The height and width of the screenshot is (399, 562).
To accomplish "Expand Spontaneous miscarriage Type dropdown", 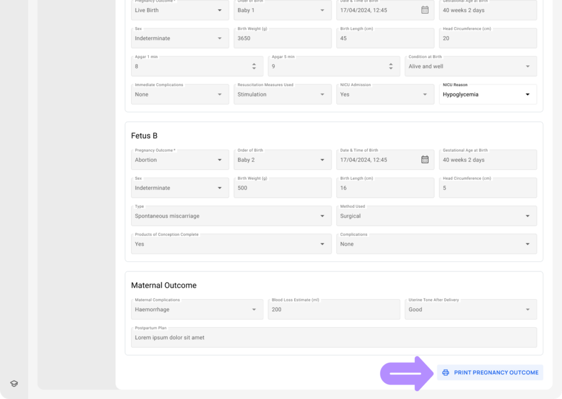I will [322, 216].
